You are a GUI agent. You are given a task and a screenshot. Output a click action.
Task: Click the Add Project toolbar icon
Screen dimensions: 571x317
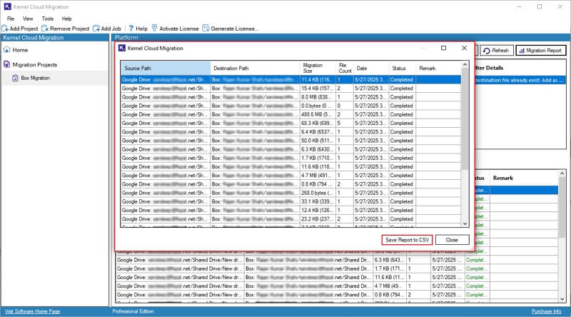(6, 29)
